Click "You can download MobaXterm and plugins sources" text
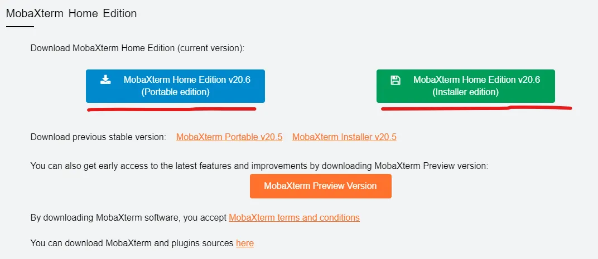The image size is (598, 259). [x=132, y=243]
